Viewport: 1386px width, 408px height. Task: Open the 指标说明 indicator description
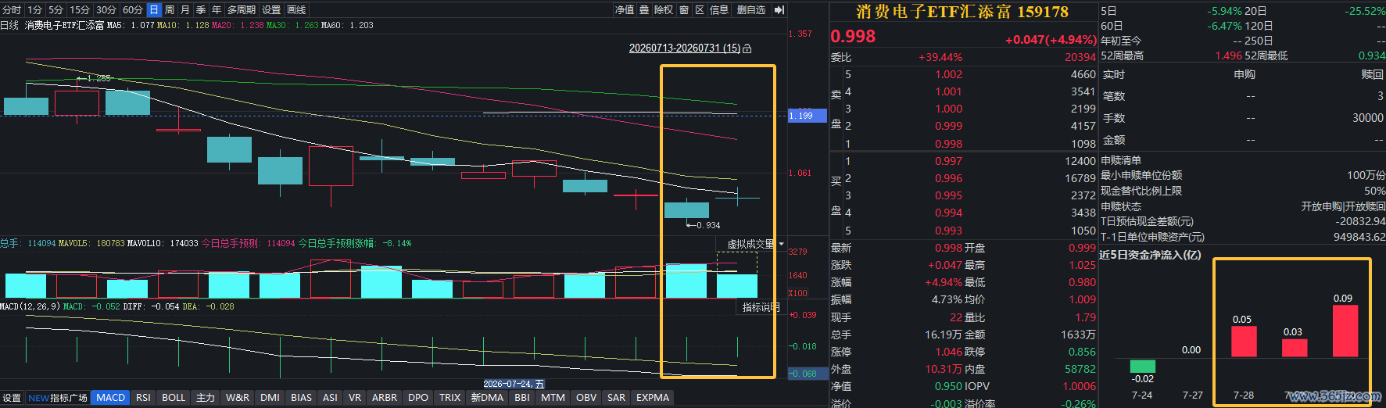[x=761, y=307]
